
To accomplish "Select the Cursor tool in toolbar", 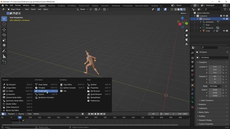I will pos(4,24).
